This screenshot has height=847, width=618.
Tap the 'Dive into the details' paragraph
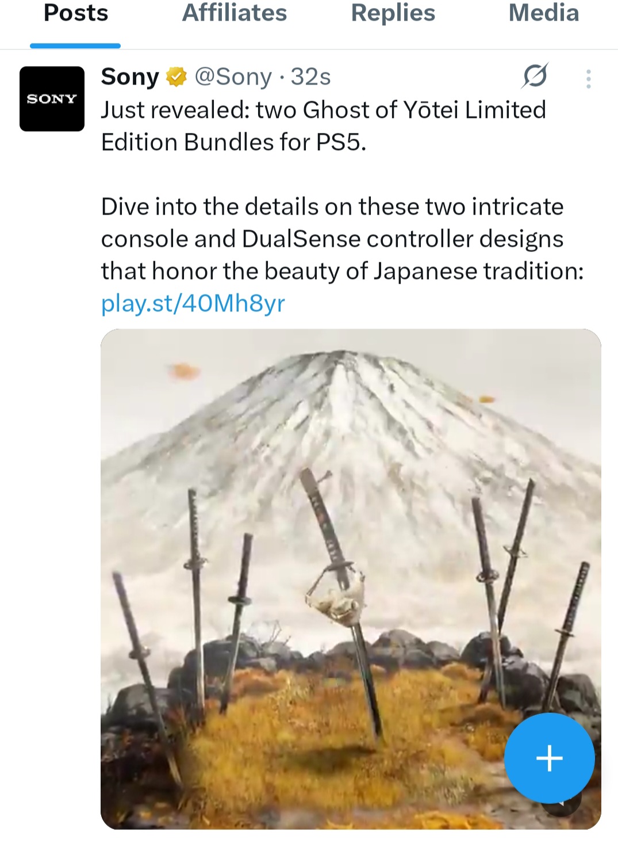(343, 239)
